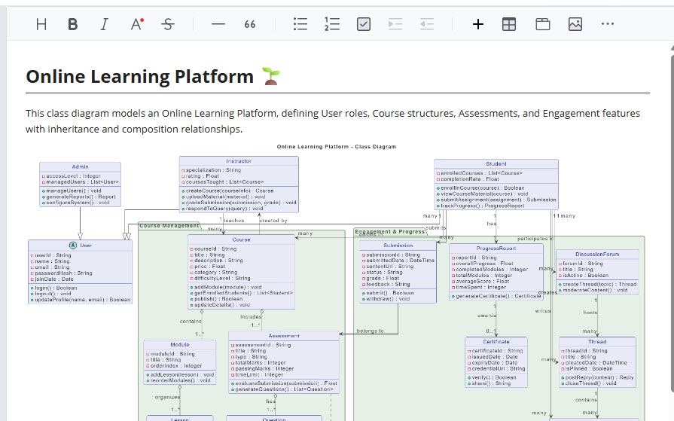Click 'passingMarks : Integer' in Assessment

coord(264,368)
